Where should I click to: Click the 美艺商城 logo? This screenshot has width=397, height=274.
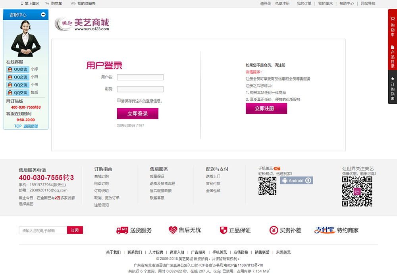point(82,24)
